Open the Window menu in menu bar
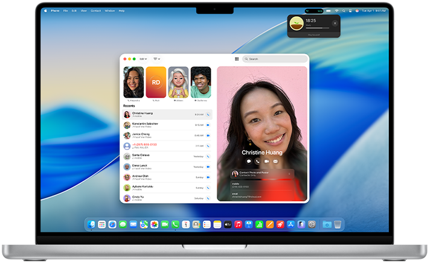430x263 pixels. [109, 10]
